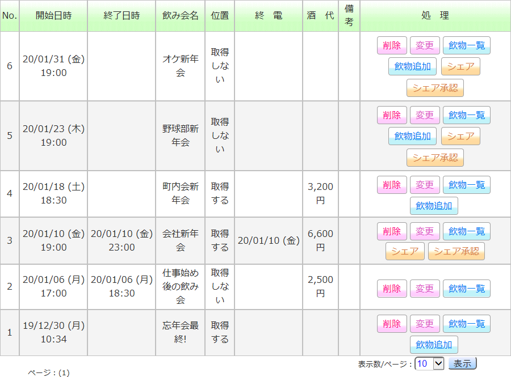Click the 酒代 column header
This screenshot has width=511, height=377.
pos(320,16)
